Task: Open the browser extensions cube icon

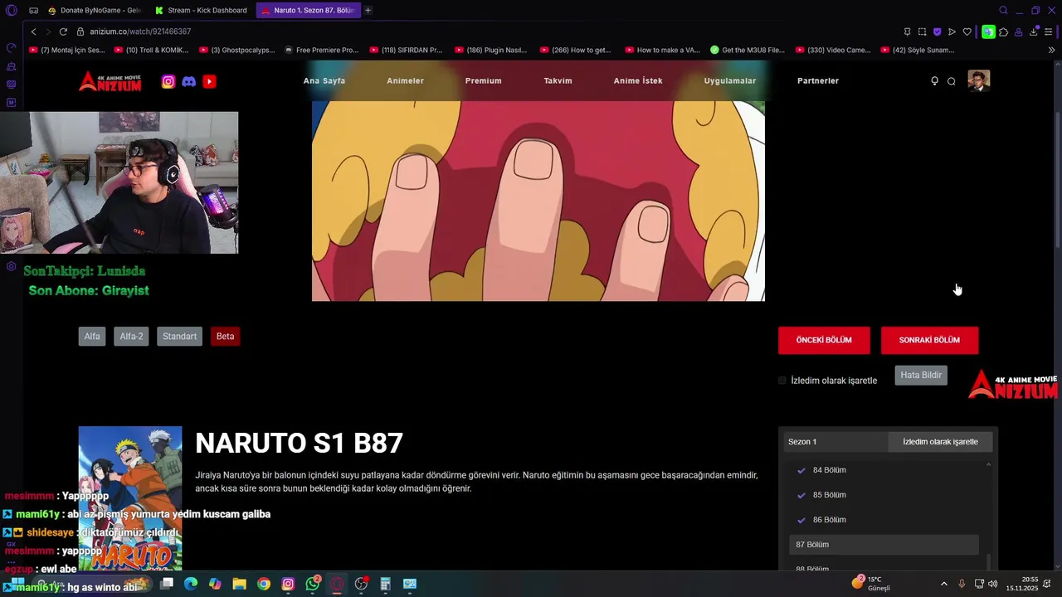Action: click(1003, 32)
